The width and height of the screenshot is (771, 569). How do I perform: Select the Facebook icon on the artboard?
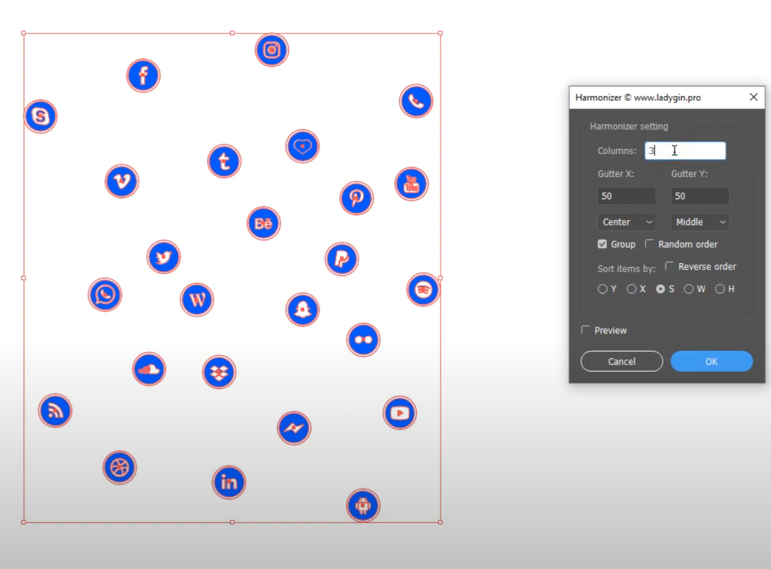pos(143,75)
